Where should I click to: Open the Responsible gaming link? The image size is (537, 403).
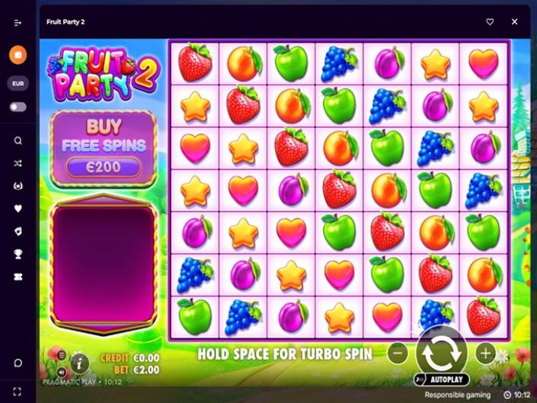458,395
